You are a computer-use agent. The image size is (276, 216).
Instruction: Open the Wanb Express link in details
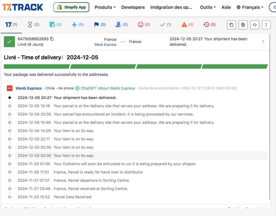pyautogui.click(x=29, y=88)
